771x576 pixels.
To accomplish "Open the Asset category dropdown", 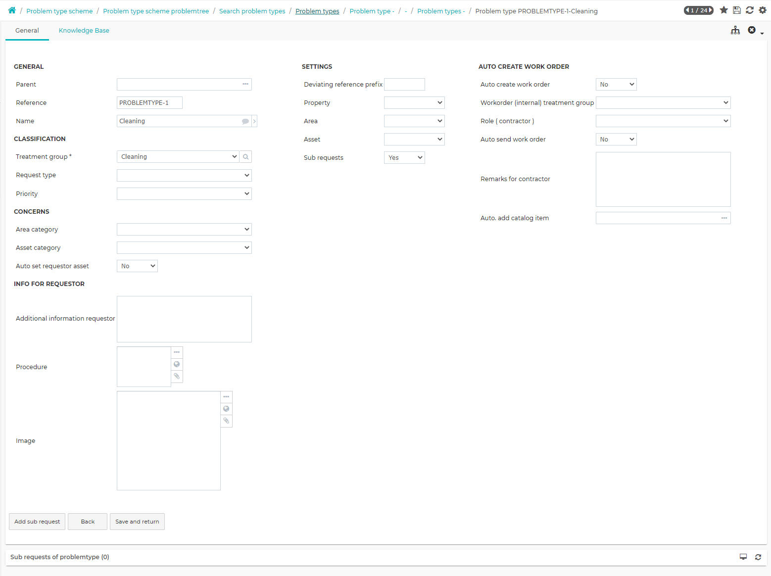I will click(184, 248).
